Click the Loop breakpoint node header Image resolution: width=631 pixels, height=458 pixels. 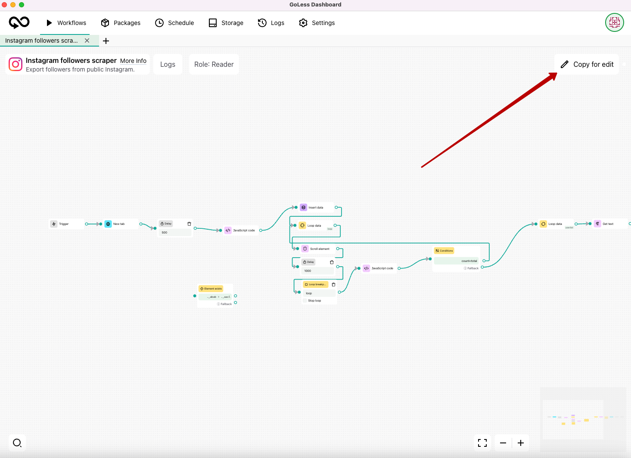pyautogui.click(x=316, y=284)
